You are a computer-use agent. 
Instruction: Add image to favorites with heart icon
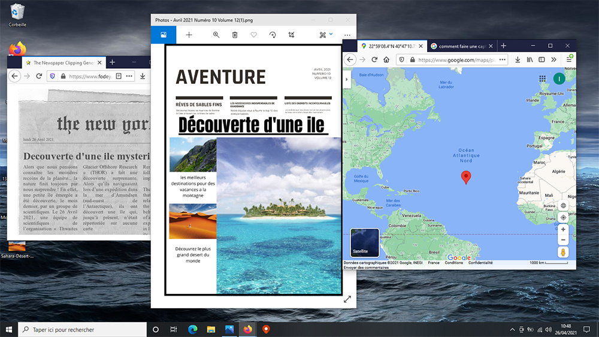click(253, 35)
